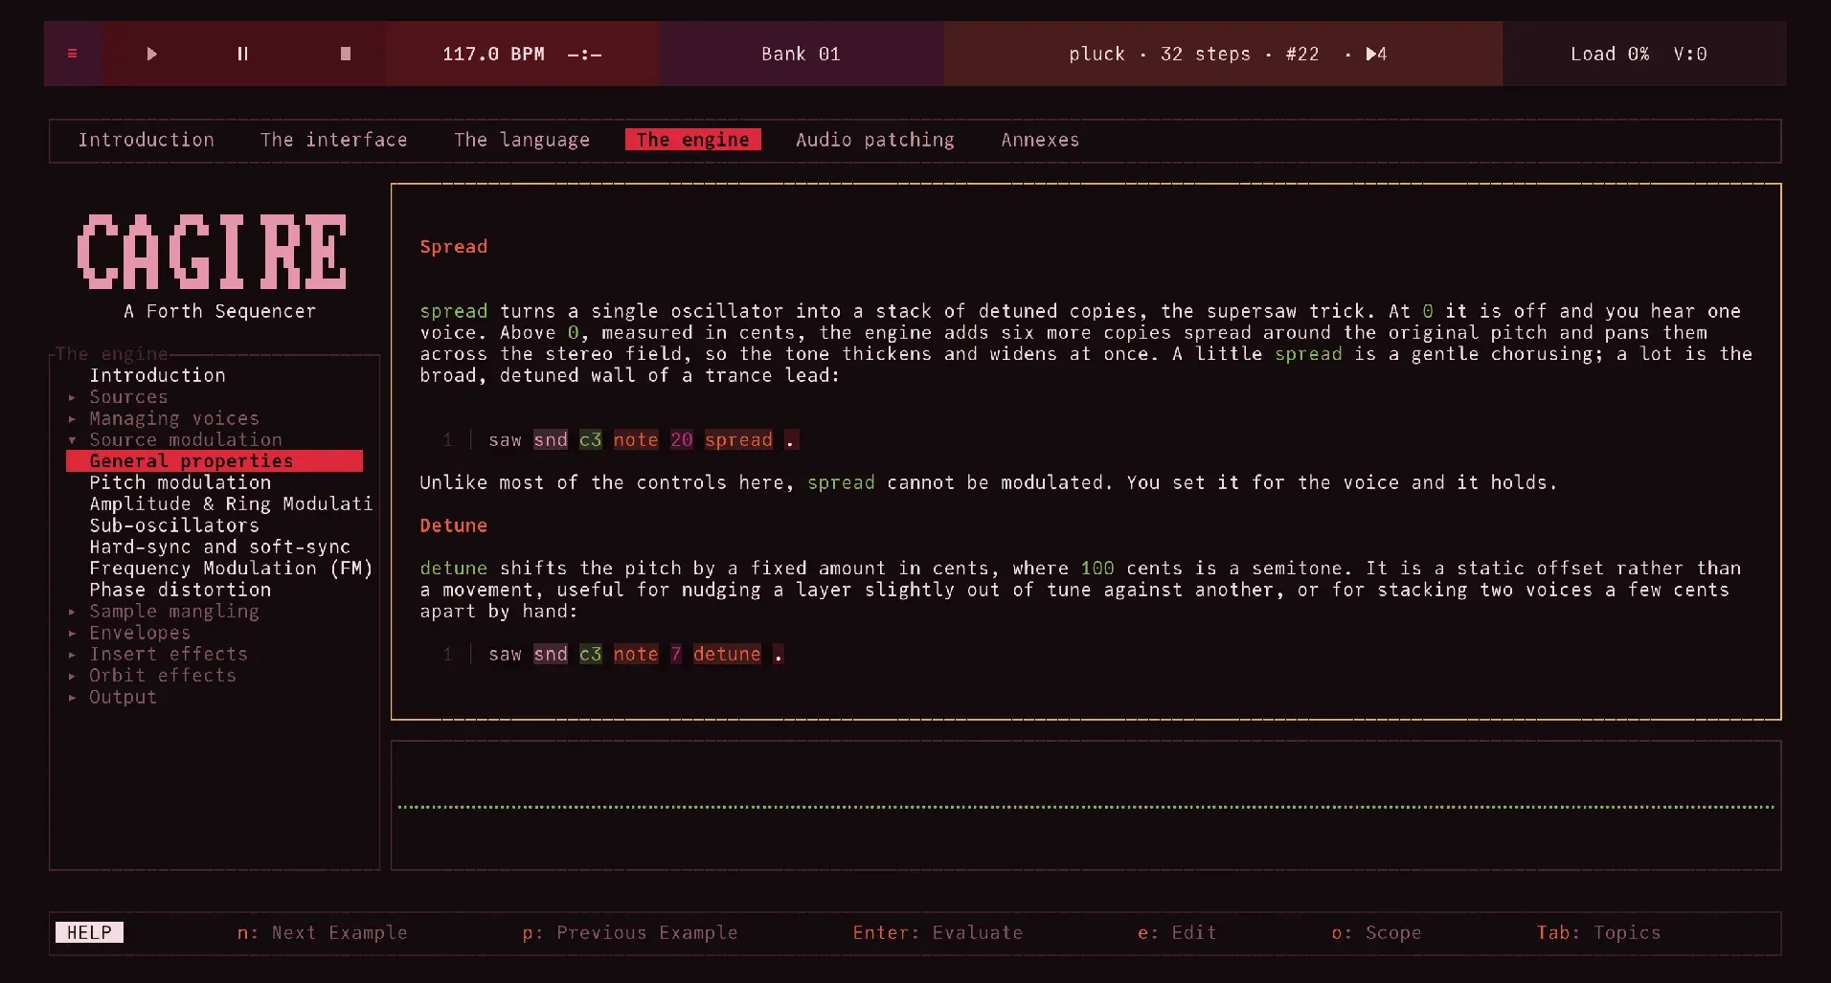Click the 117.0 BPM tempo display

pyautogui.click(x=493, y=54)
